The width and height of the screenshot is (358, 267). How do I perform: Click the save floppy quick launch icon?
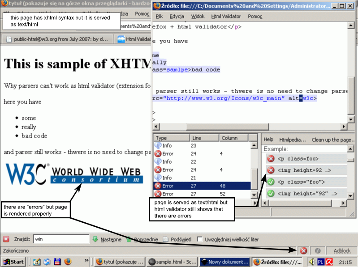57,262
